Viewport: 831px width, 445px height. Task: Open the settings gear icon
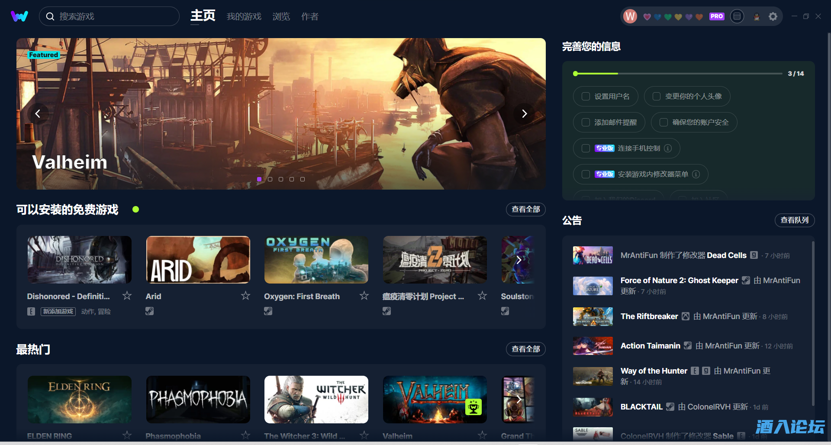click(x=773, y=16)
